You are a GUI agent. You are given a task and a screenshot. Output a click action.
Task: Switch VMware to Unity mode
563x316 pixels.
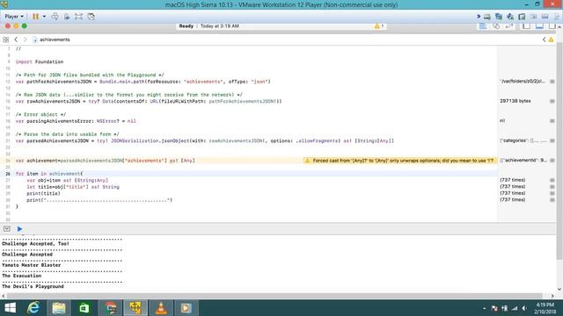pos(91,17)
